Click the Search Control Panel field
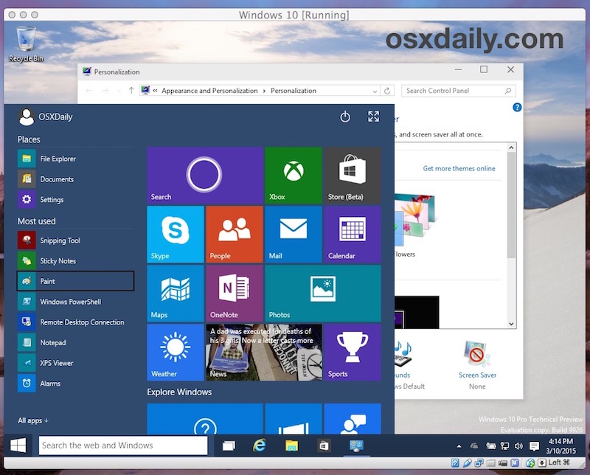Viewport: 590px width, 475px height. tap(458, 91)
